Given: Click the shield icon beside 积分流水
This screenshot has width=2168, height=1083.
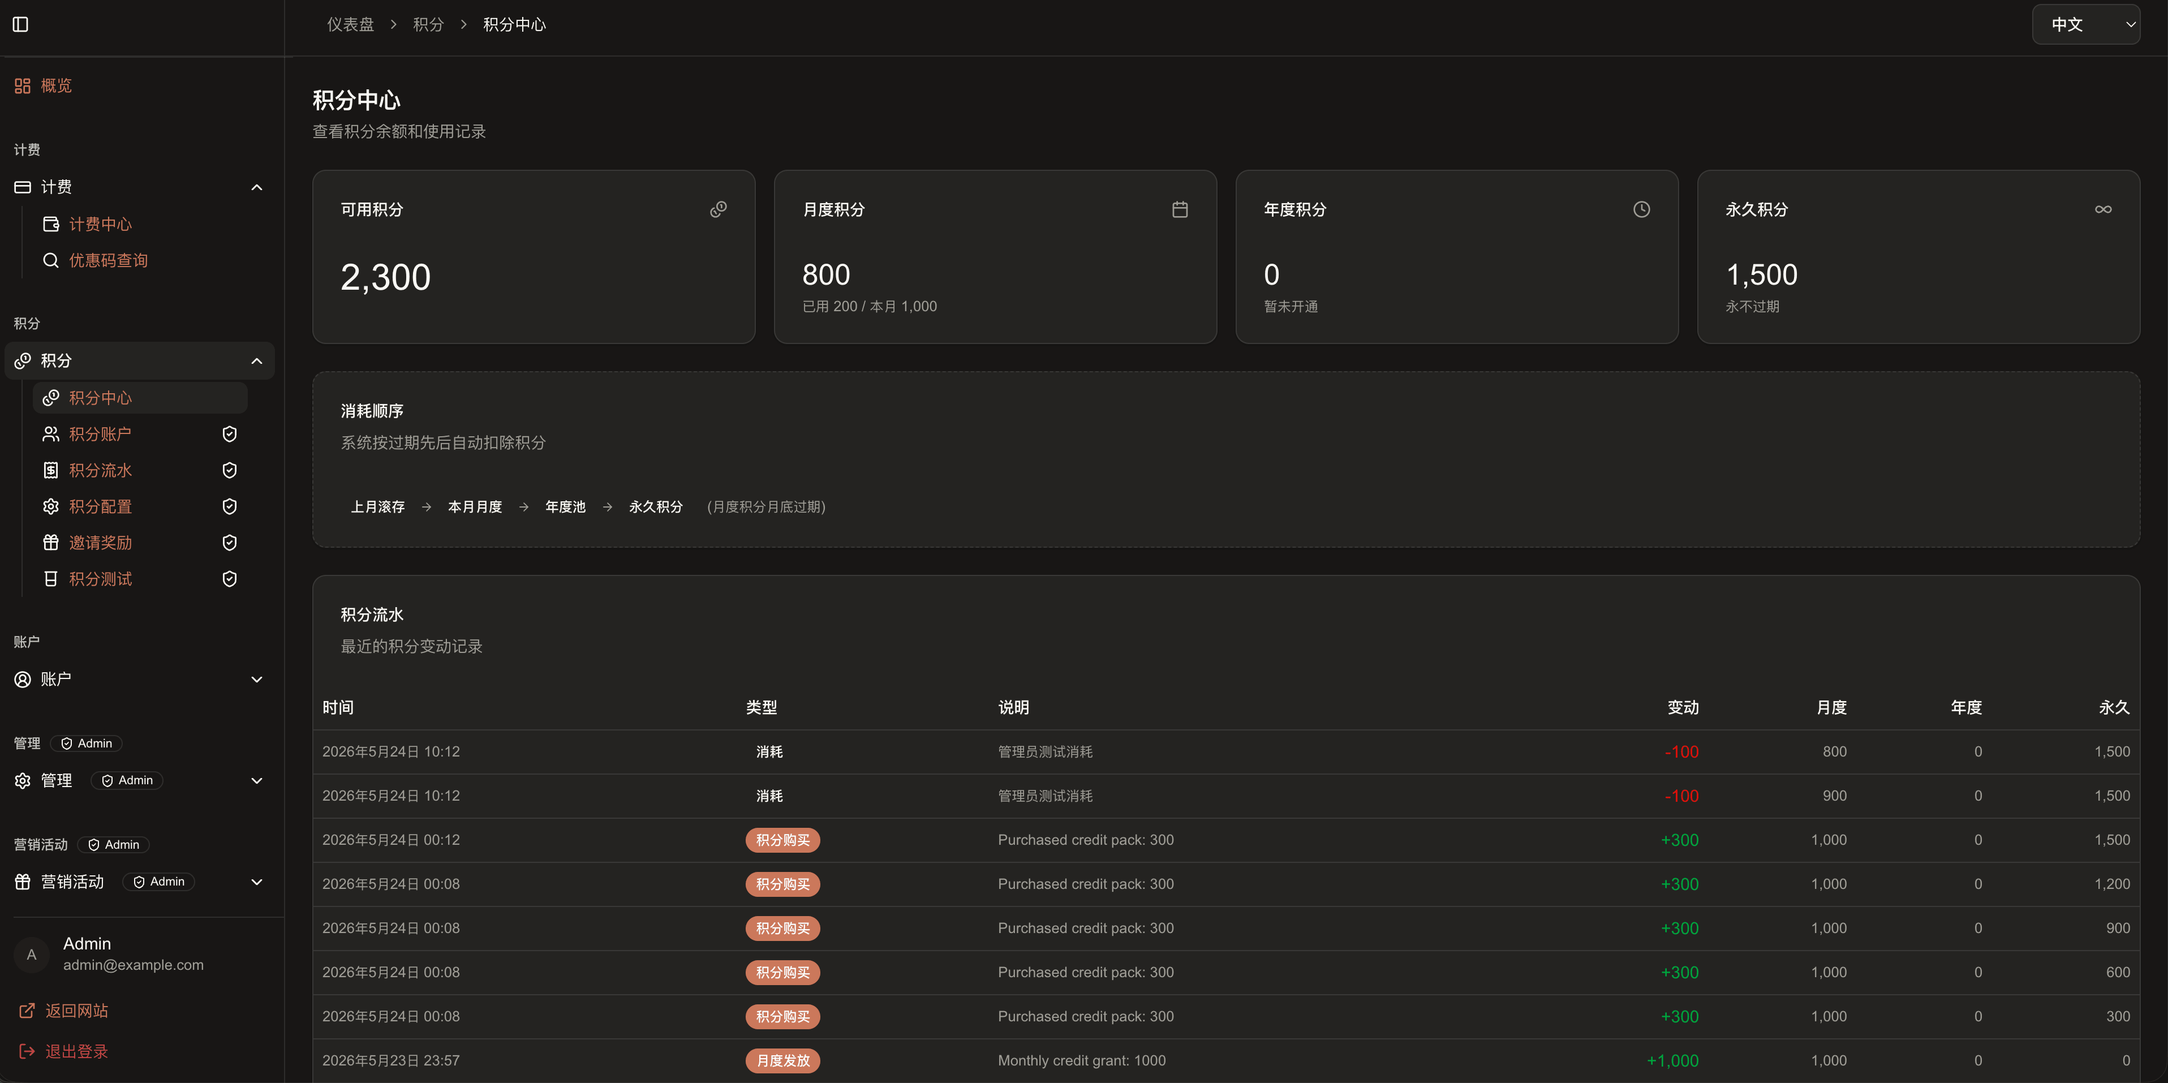Looking at the screenshot, I should coord(229,470).
